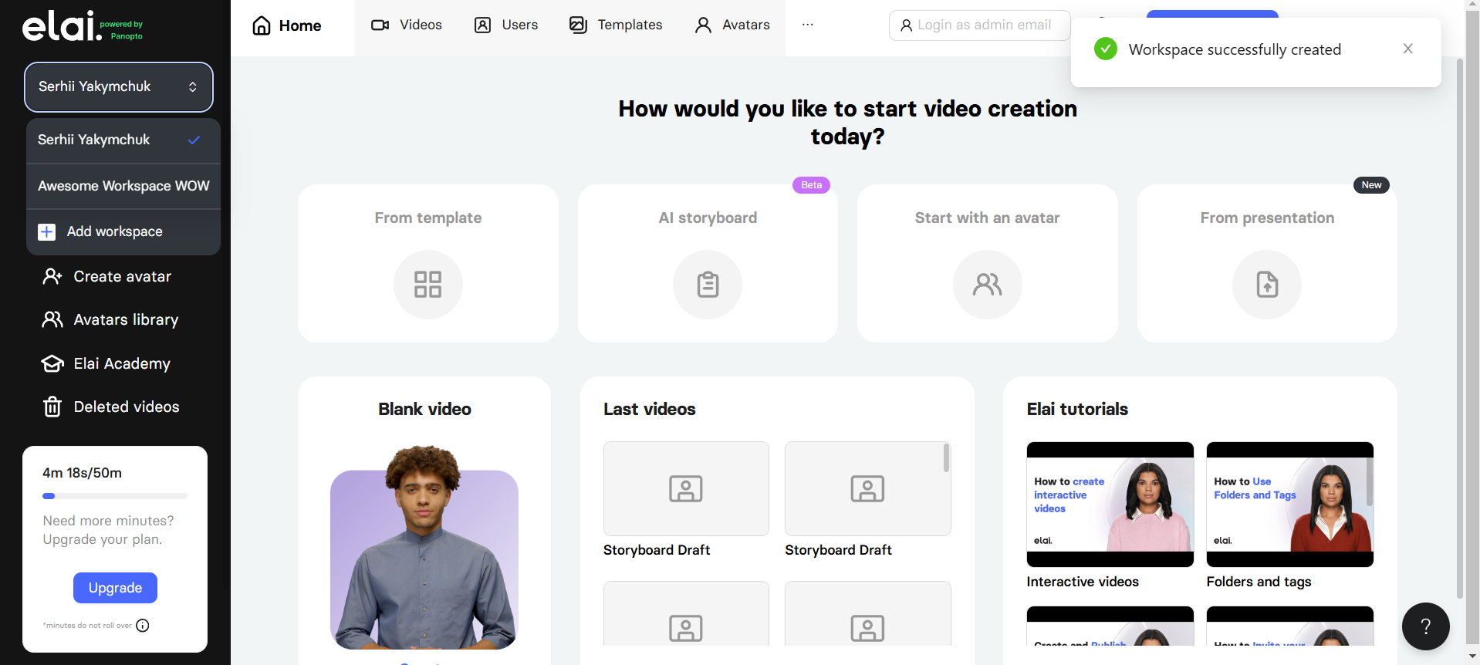Click the Elai tutorials heading
This screenshot has height=665, width=1480.
1077,409
